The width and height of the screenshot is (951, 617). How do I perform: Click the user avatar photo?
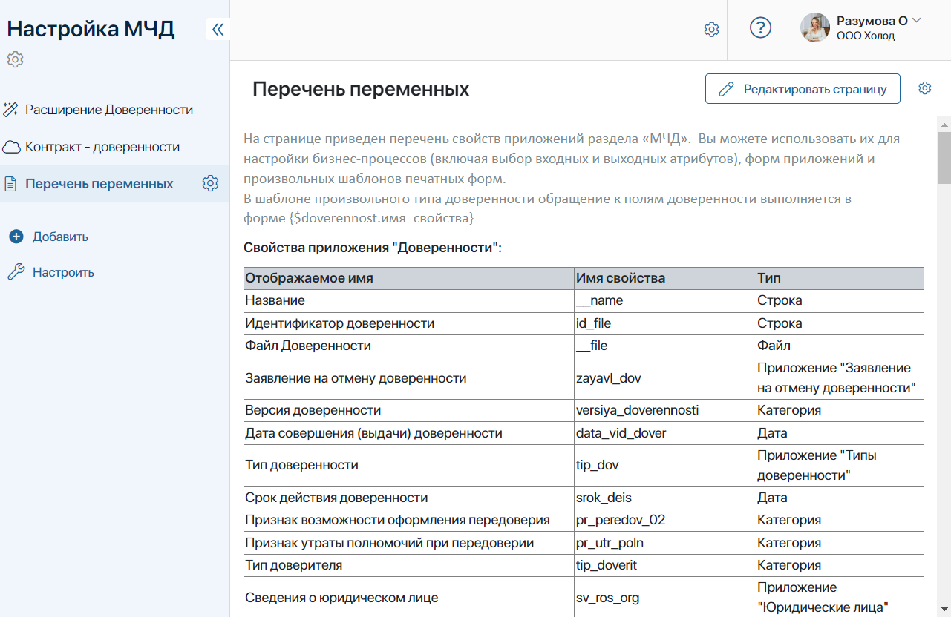click(x=814, y=28)
